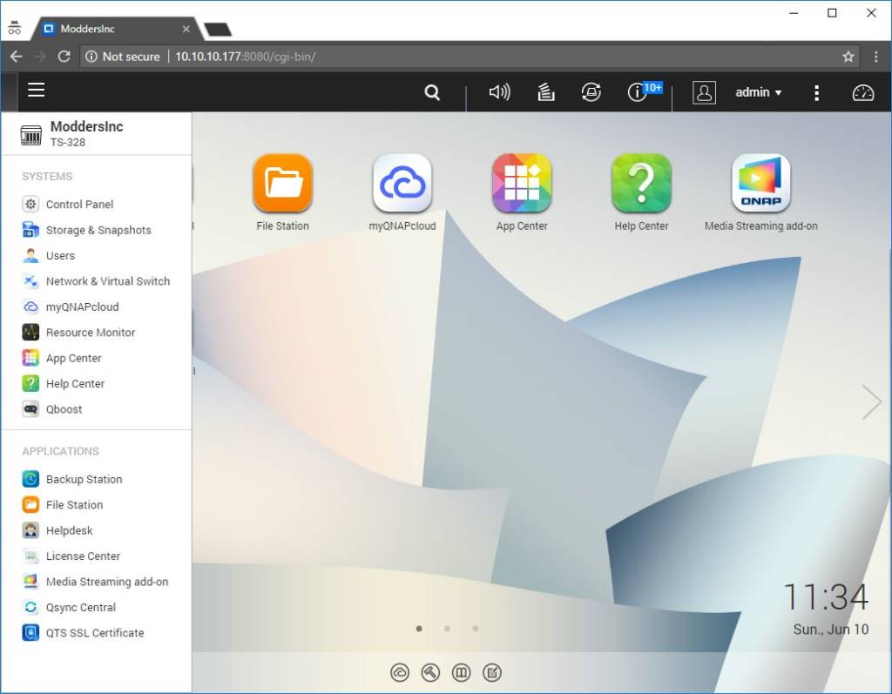The height and width of the screenshot is (694, 892).
Task: Open License Center application
Action: point(71,556)
